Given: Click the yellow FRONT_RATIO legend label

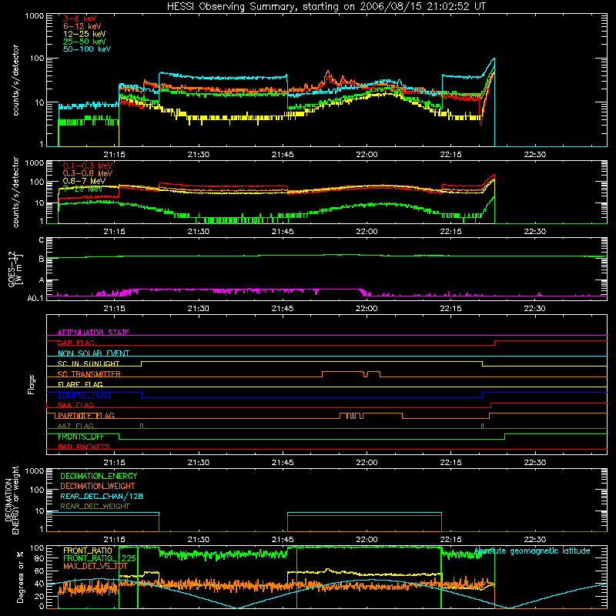Looking at the screenshot, I should click(88, 551).
